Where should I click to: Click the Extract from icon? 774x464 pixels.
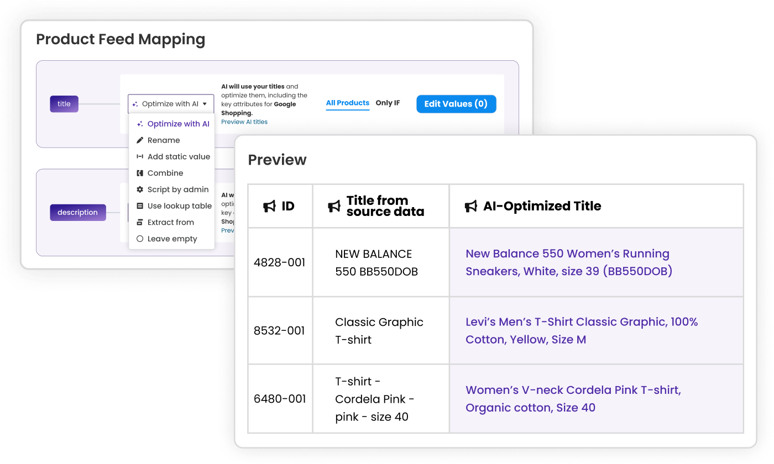(140, 223)
